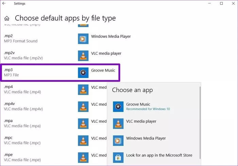This screenshot has width=238, height=166.
Task: Click the .mpc file extension text
Action: [8, 138]
